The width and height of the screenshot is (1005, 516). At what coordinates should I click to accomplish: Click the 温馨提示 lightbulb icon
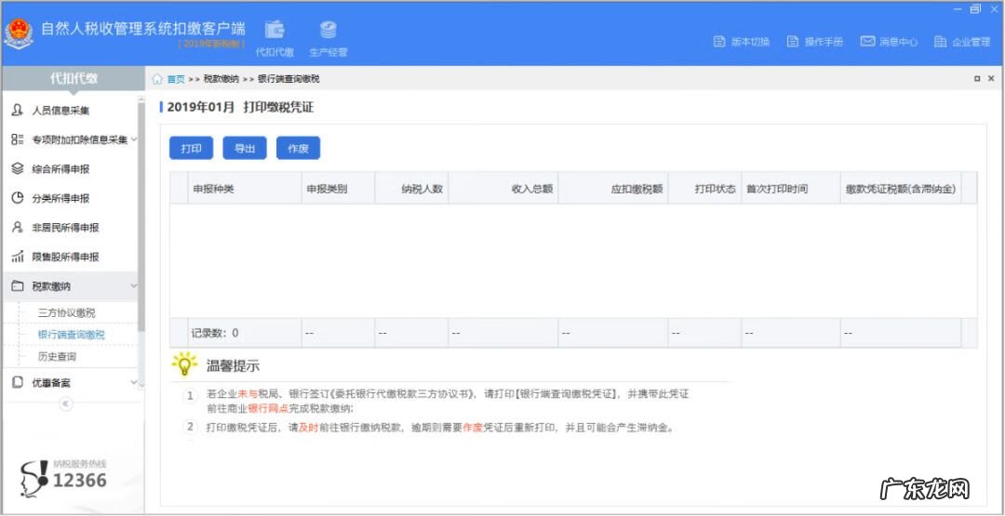pyautogui.click(x=184, y=364)
